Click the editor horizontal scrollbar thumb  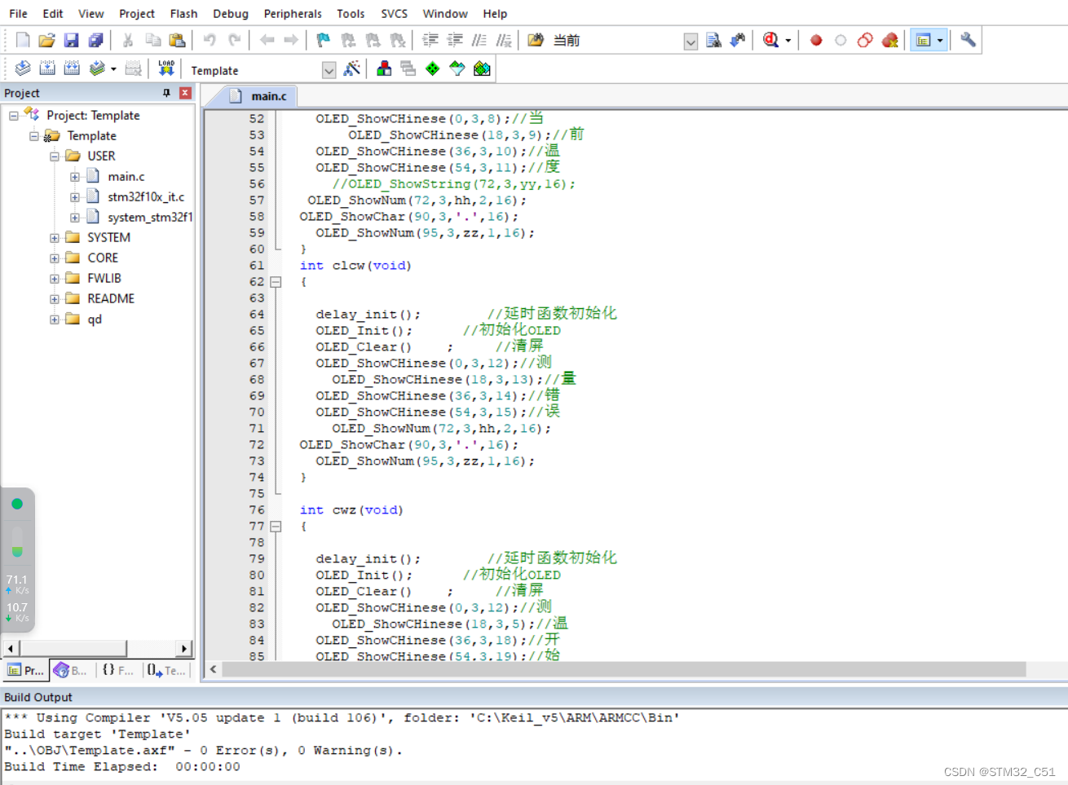point(624,669)
